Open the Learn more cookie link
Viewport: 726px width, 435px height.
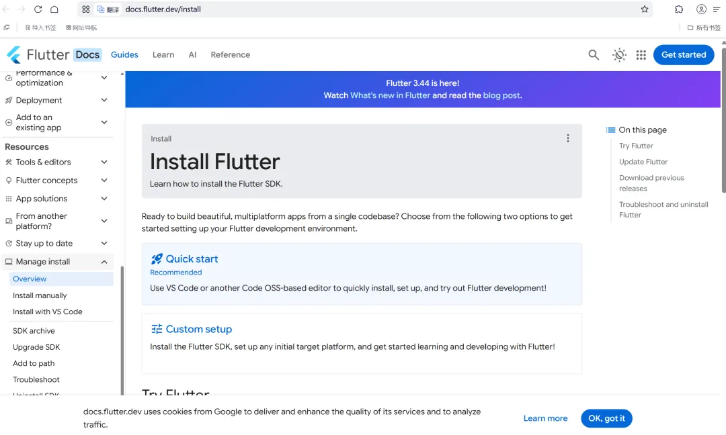pos(545,418)
